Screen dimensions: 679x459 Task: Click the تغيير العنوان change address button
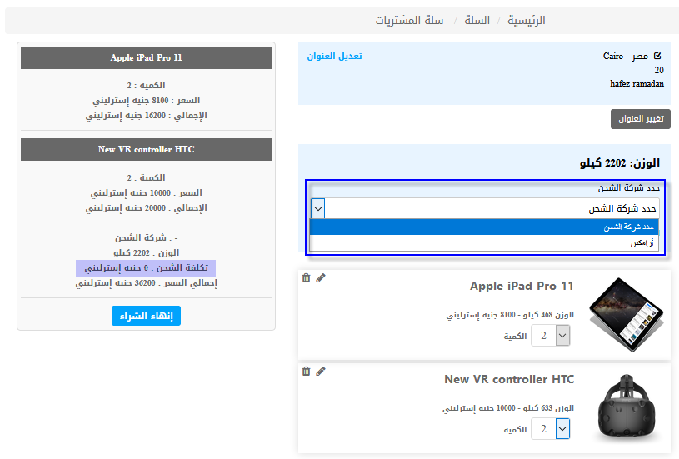(x=641, y=119)
